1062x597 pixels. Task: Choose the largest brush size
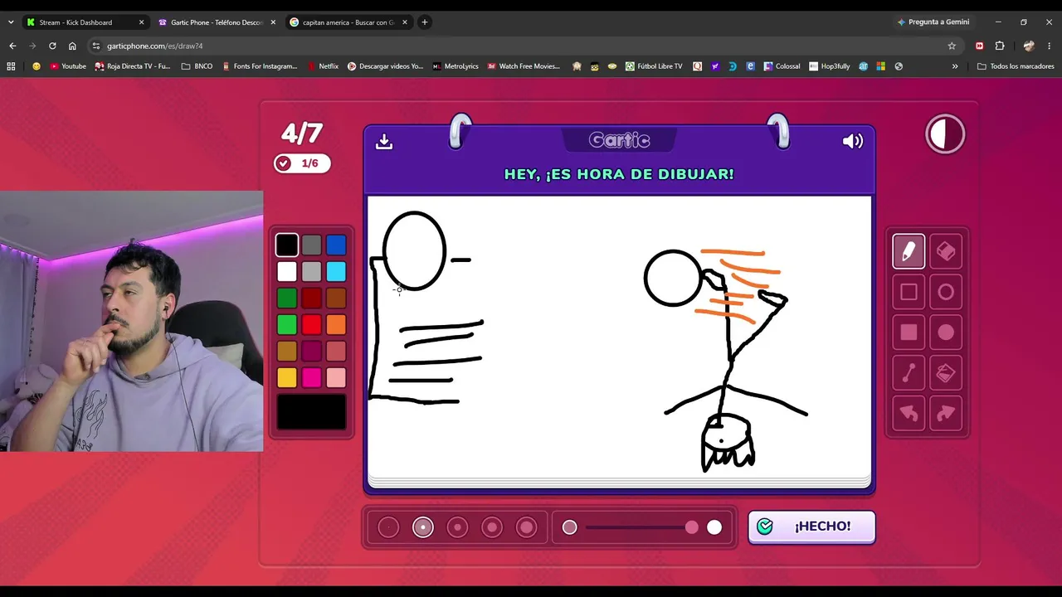527,527
